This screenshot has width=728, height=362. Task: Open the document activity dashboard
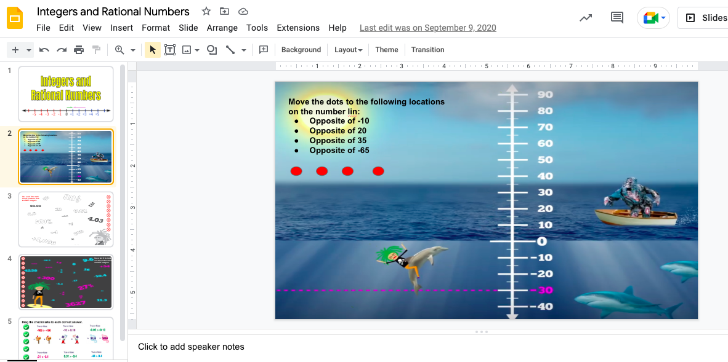(x=586, y=18)
